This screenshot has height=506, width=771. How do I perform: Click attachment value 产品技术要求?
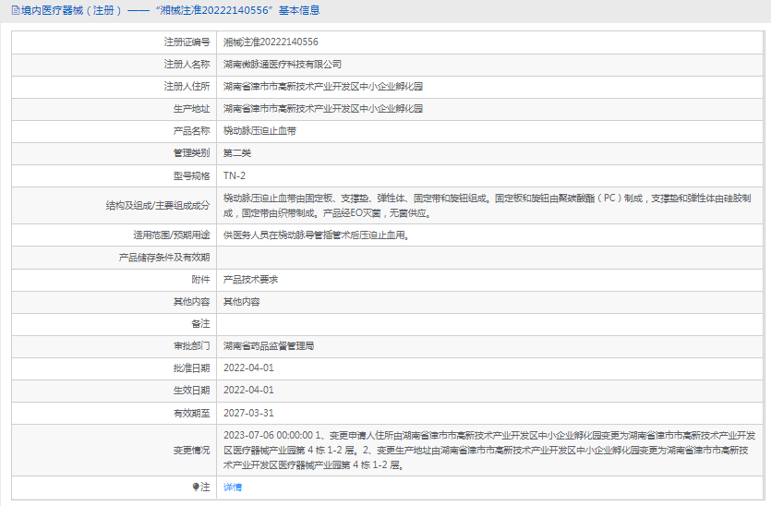pyautogui.click(x=250, y=279)
